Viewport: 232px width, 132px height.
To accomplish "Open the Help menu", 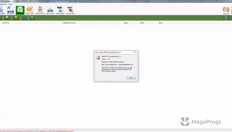I will 10,4.
